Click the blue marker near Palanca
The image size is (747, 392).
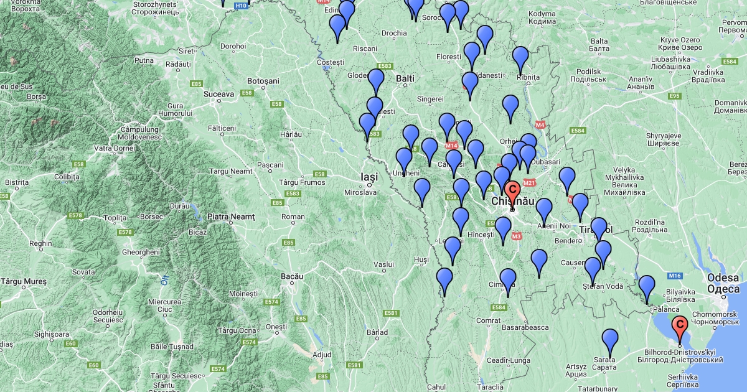[x=647, y=287]
